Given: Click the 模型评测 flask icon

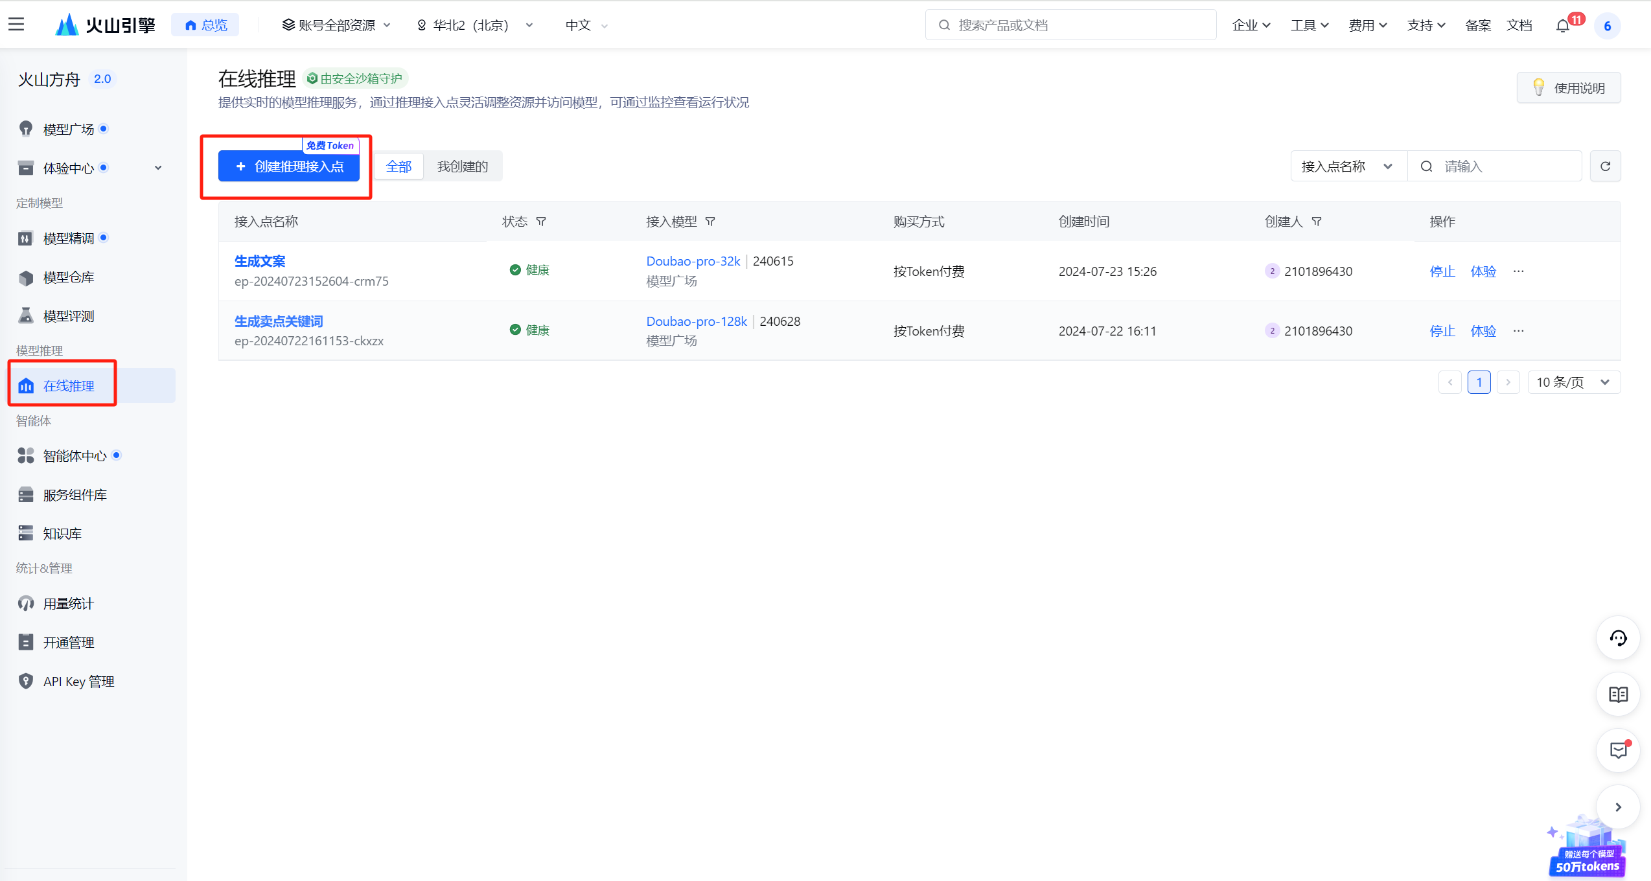Looking at the screenshot, I should (x=26, y=316).
